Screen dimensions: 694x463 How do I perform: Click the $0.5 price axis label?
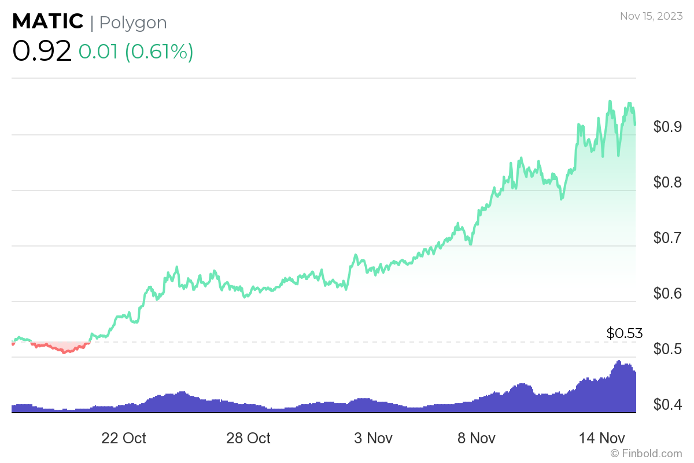tap(667, 349)
